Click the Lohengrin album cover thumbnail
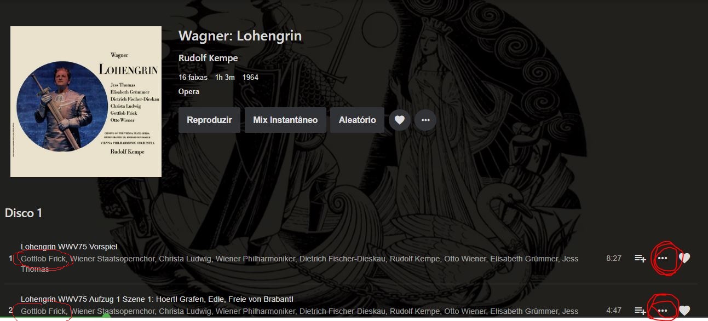 point(86,102)
